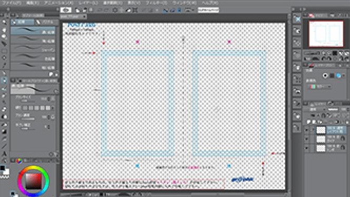350x197 pixels.
Task: Toggle visibility eye of the bottom layer
Action: pyautogui.click(x=306, y=148)
